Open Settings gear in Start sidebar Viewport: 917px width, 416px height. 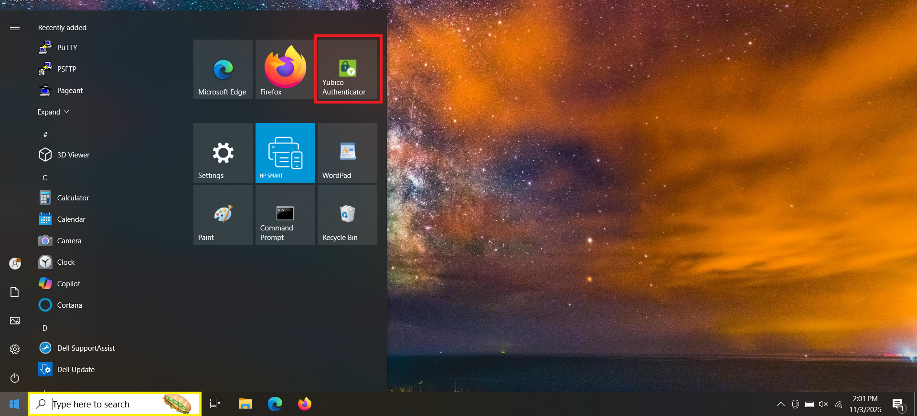point(15,349)
